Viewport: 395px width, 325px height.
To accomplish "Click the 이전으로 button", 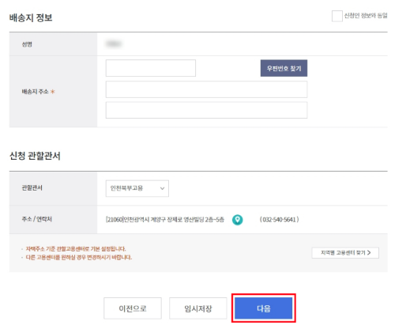I will (x=133, y=308).
